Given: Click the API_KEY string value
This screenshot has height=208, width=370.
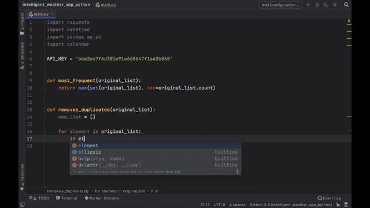Looking at the screenshot, I should 124,59.
